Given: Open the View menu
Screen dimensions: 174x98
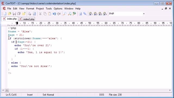Looking at the screenshot, I should [22, 8].
